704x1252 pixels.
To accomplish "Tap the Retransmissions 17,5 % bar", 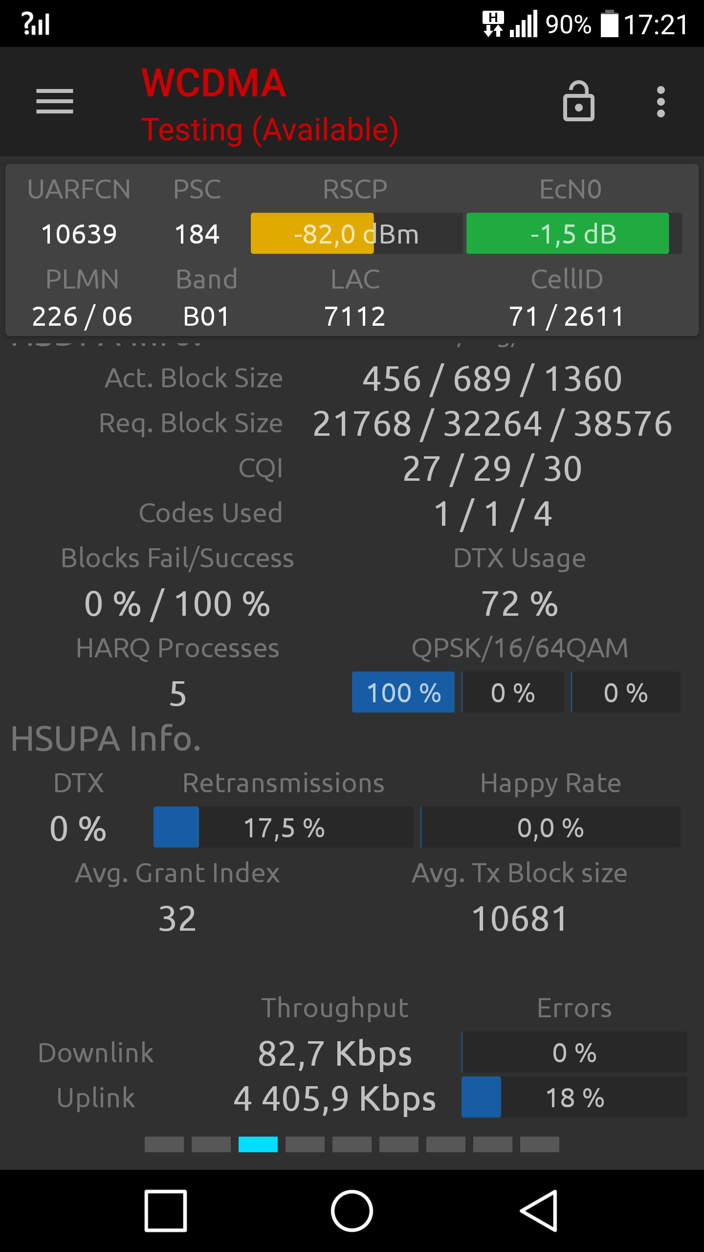I will 284,827.
